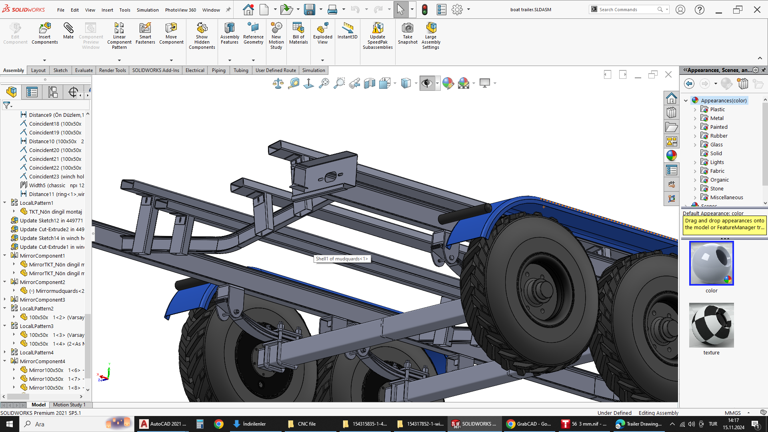This screenshot has width=768, height=432.
Task: Toggle the Hide/Show Items eye icon
Action: tap(427, 83)
